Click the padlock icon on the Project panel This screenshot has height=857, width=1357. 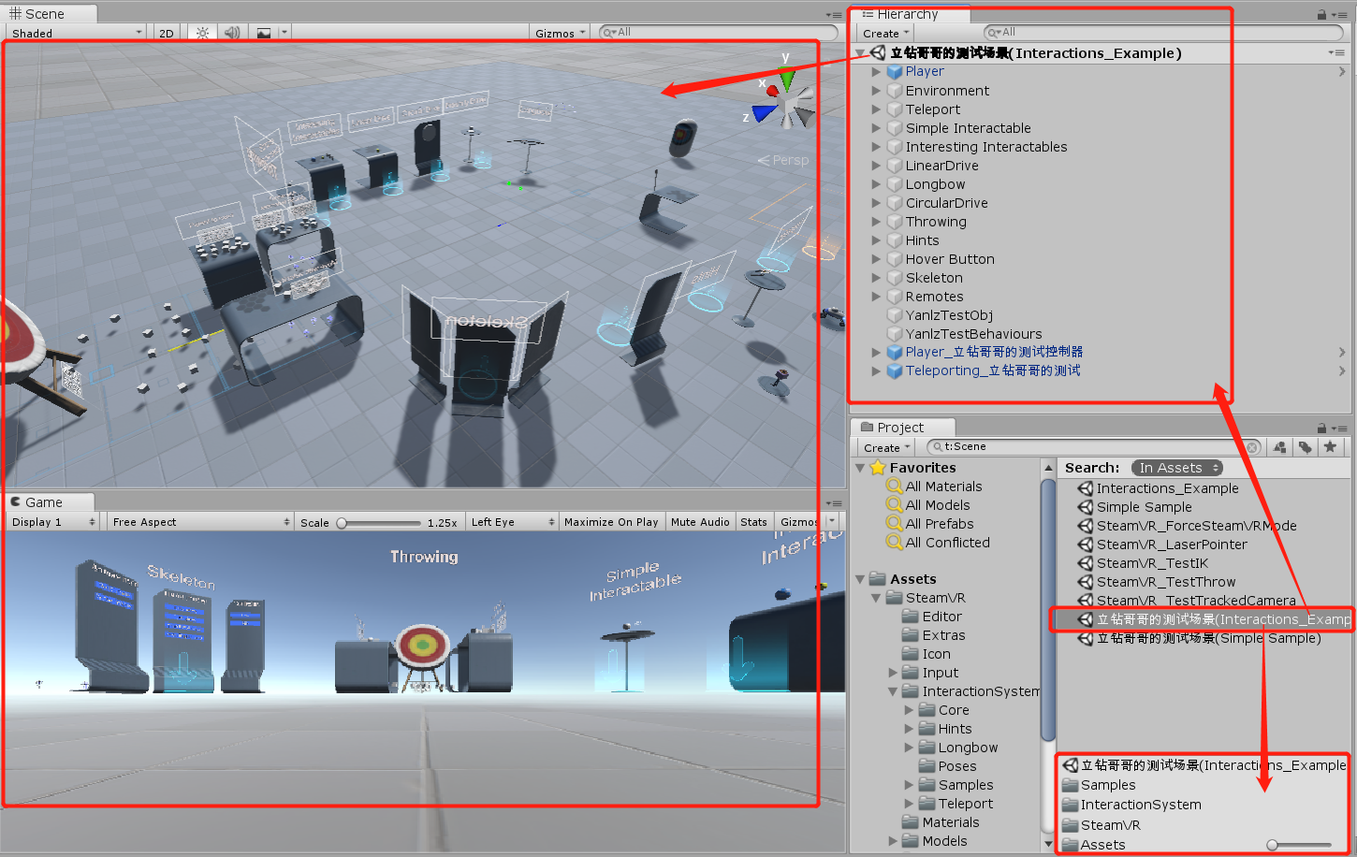click(1320, 428)
